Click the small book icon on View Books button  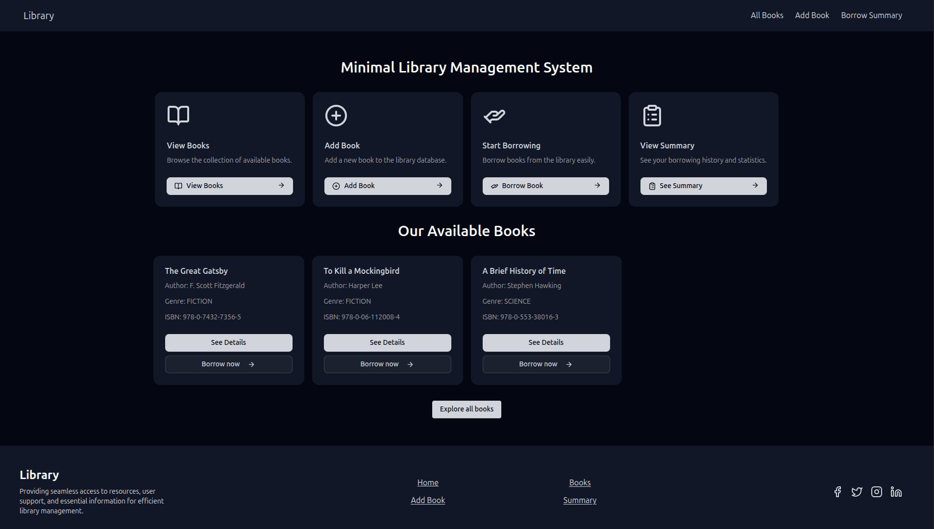click(x=178, y=186)
